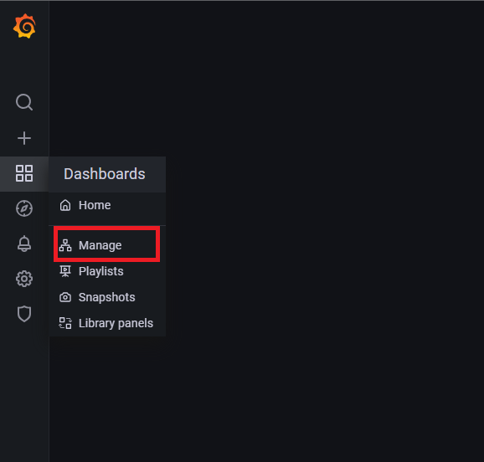Open Configuration via the gear icon
Viewport: 484px width, 462px height.
[x=24, y=279]
